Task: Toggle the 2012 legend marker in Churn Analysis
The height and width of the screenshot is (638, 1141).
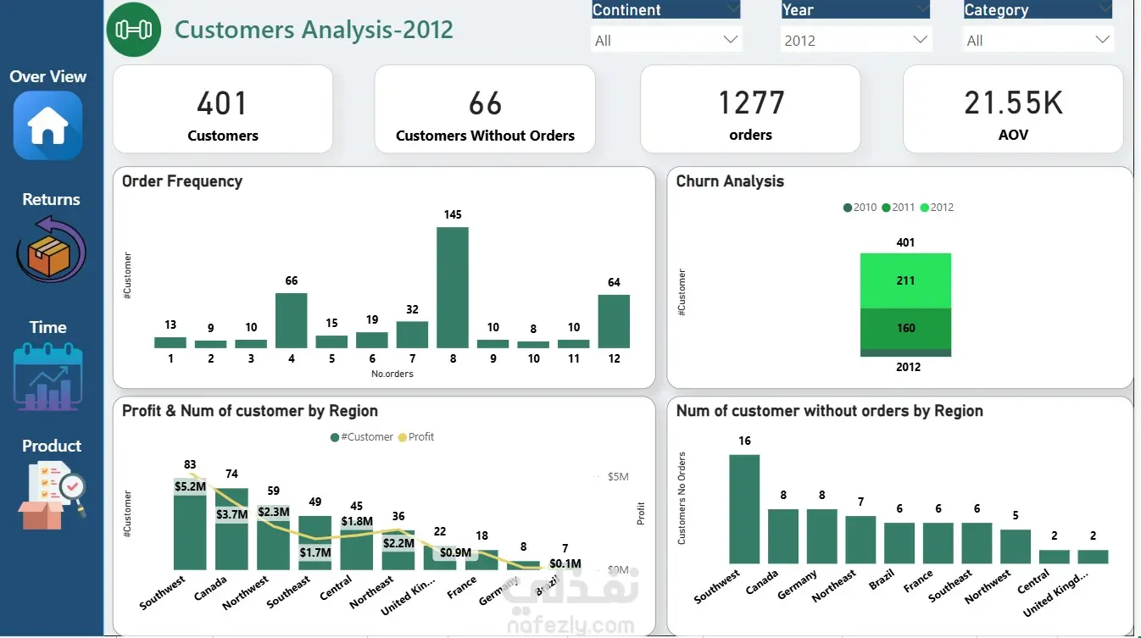Action: pos(924,208)
